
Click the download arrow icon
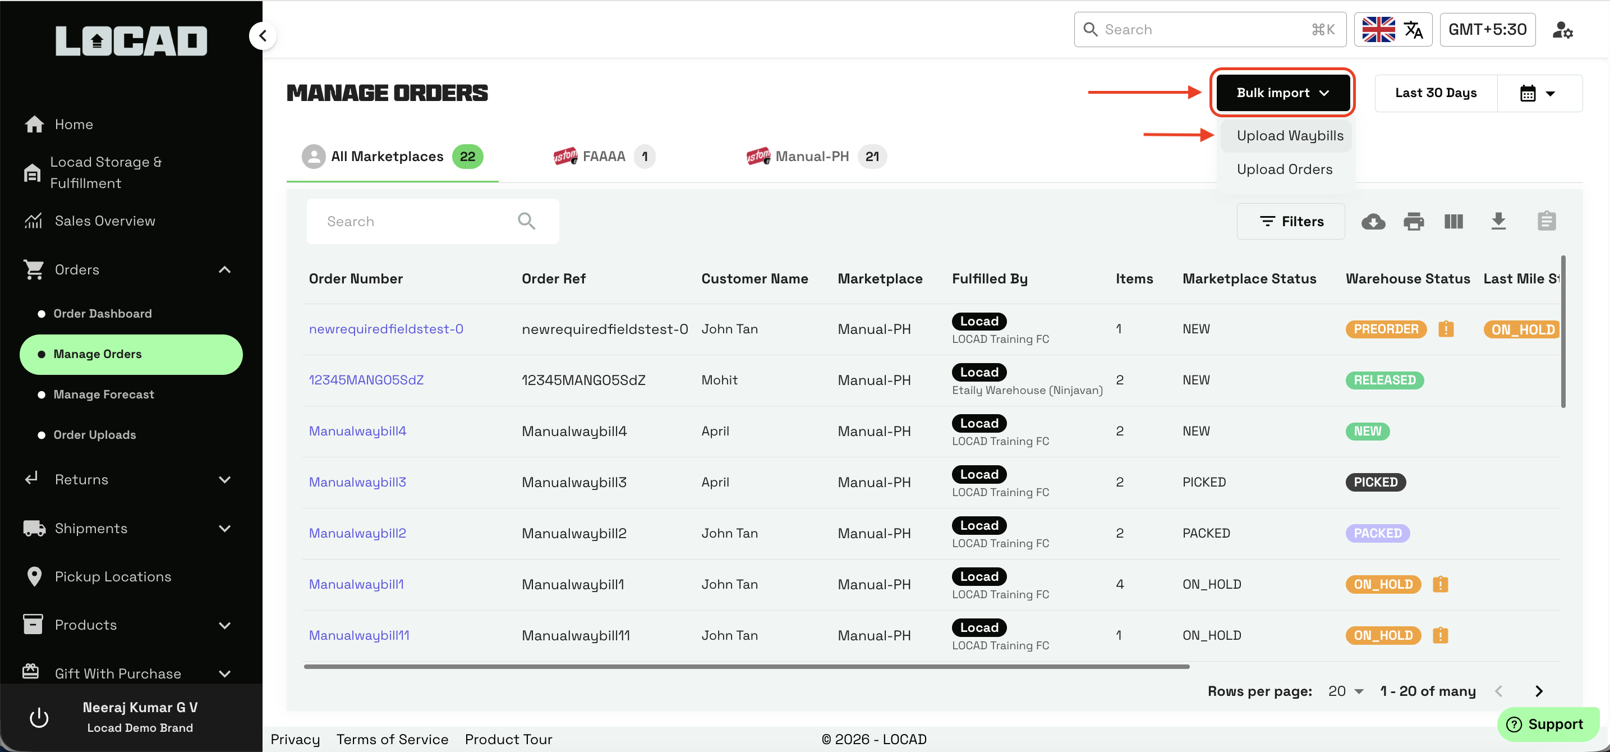pyautogui.click(x=1498, y=221)
